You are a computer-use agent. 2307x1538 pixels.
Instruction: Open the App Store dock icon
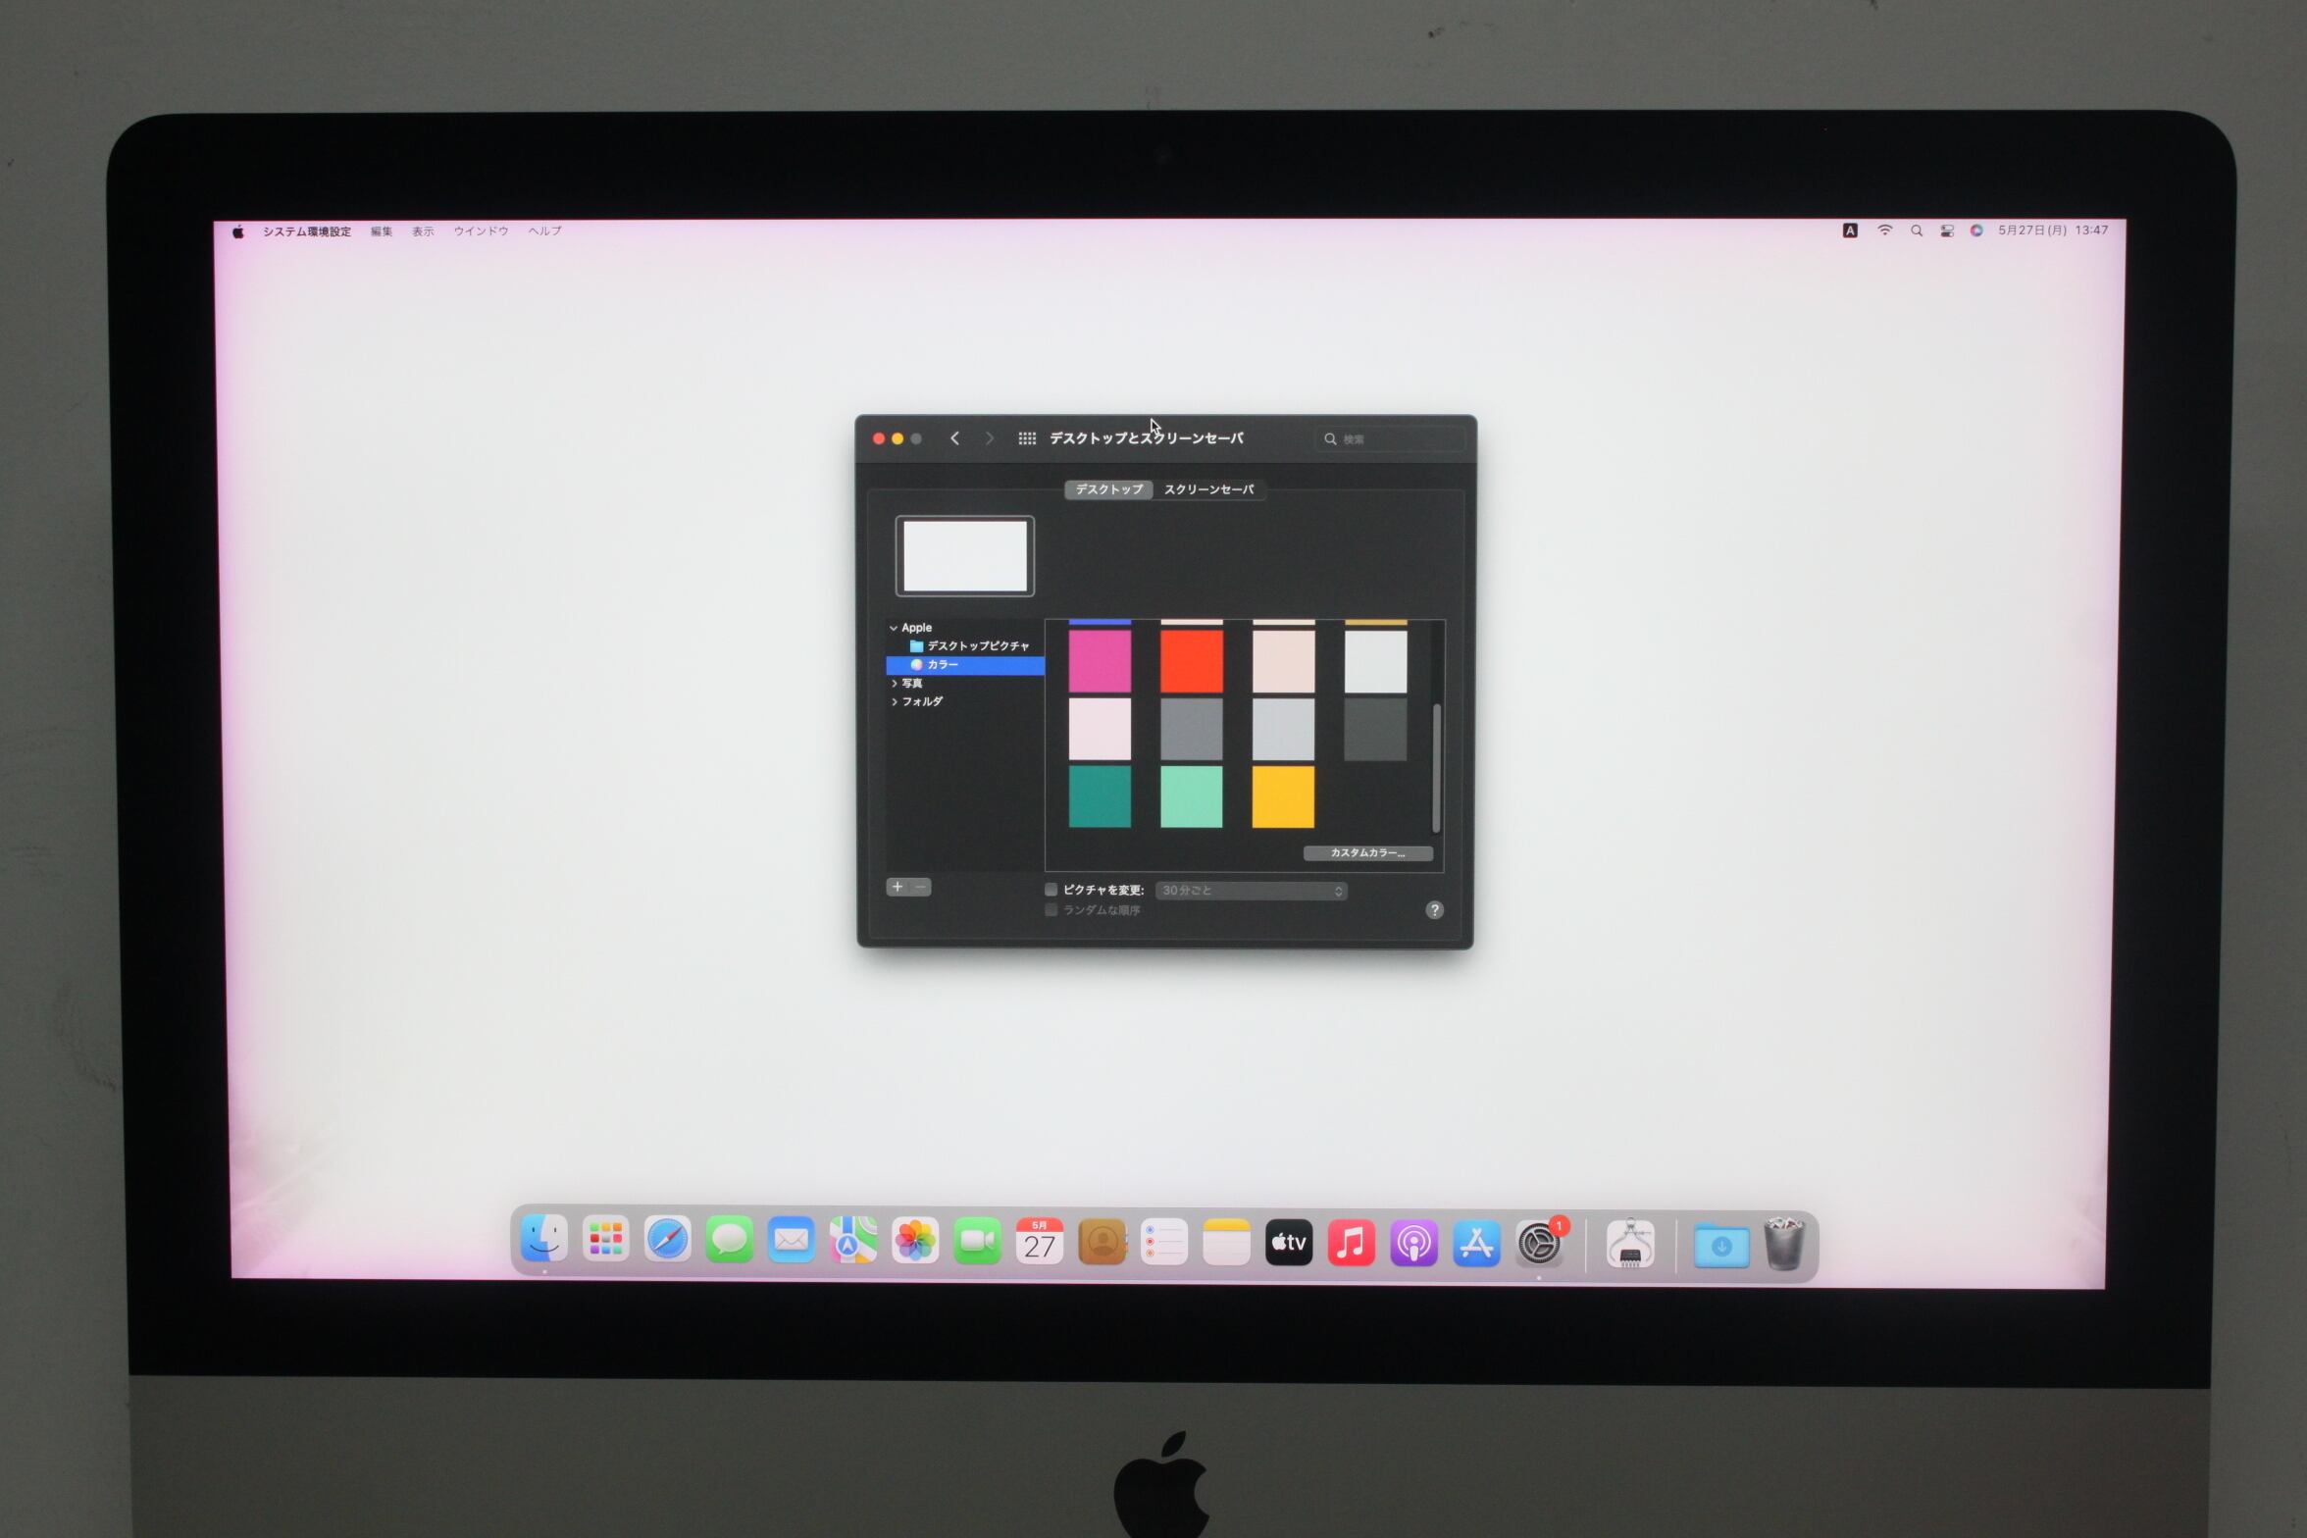[1475, 1244]
